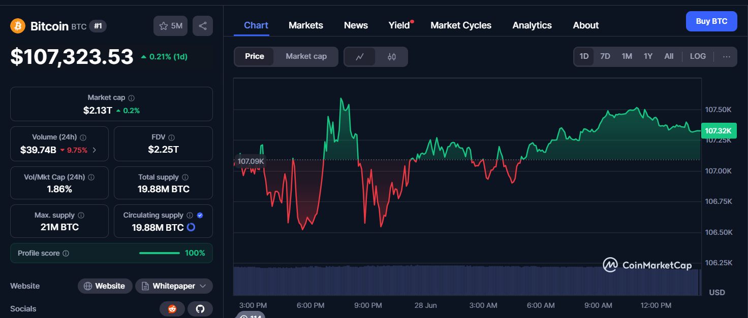Open the Website link button
The height and width of the screenshot is (318, 748).
pos(105,286)
